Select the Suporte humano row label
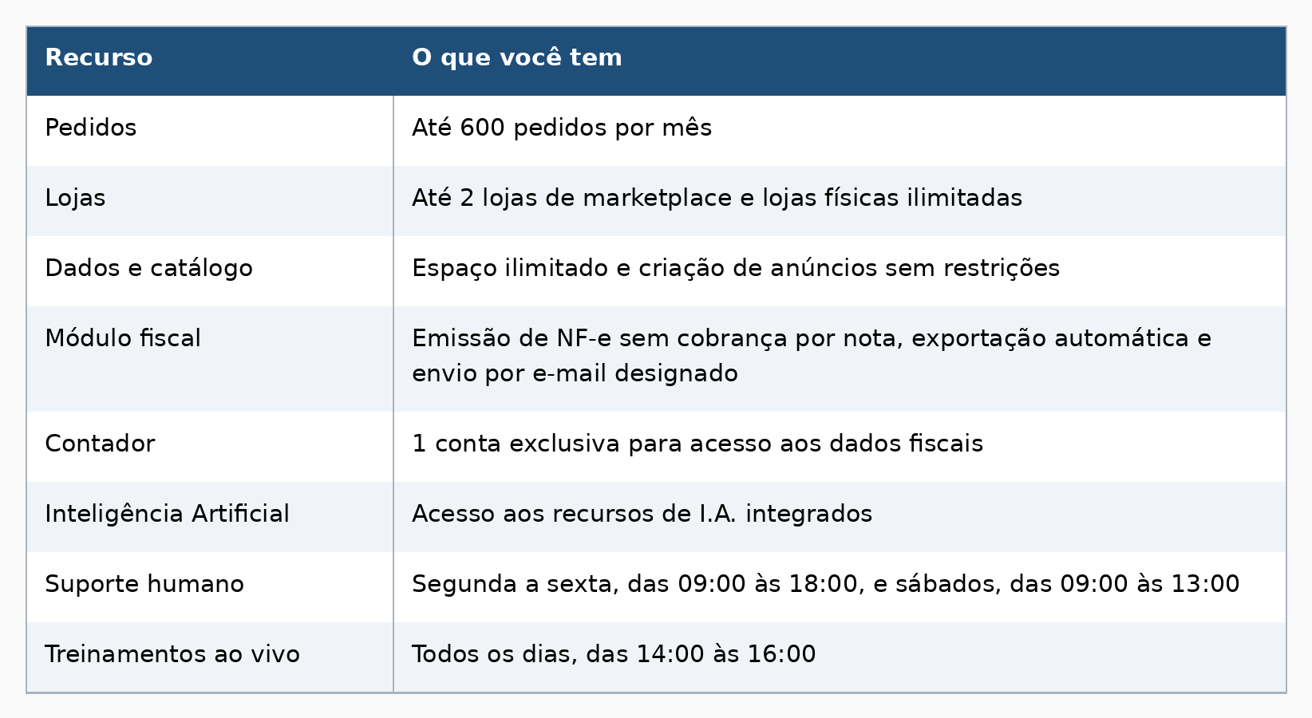The image size is (1312, 718). 144,585
